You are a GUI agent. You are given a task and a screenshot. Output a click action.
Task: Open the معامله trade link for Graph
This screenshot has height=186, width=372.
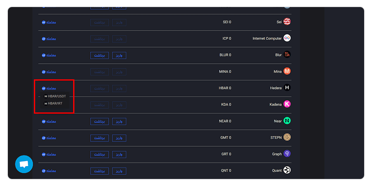point(49,155)
